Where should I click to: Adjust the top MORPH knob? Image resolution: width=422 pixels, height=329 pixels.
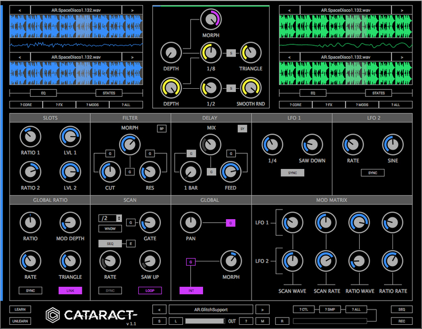coord(210,20)
